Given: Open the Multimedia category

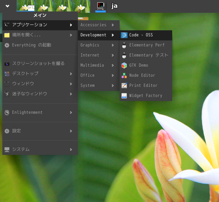Looking at the screenshot, I should point(99,65).
